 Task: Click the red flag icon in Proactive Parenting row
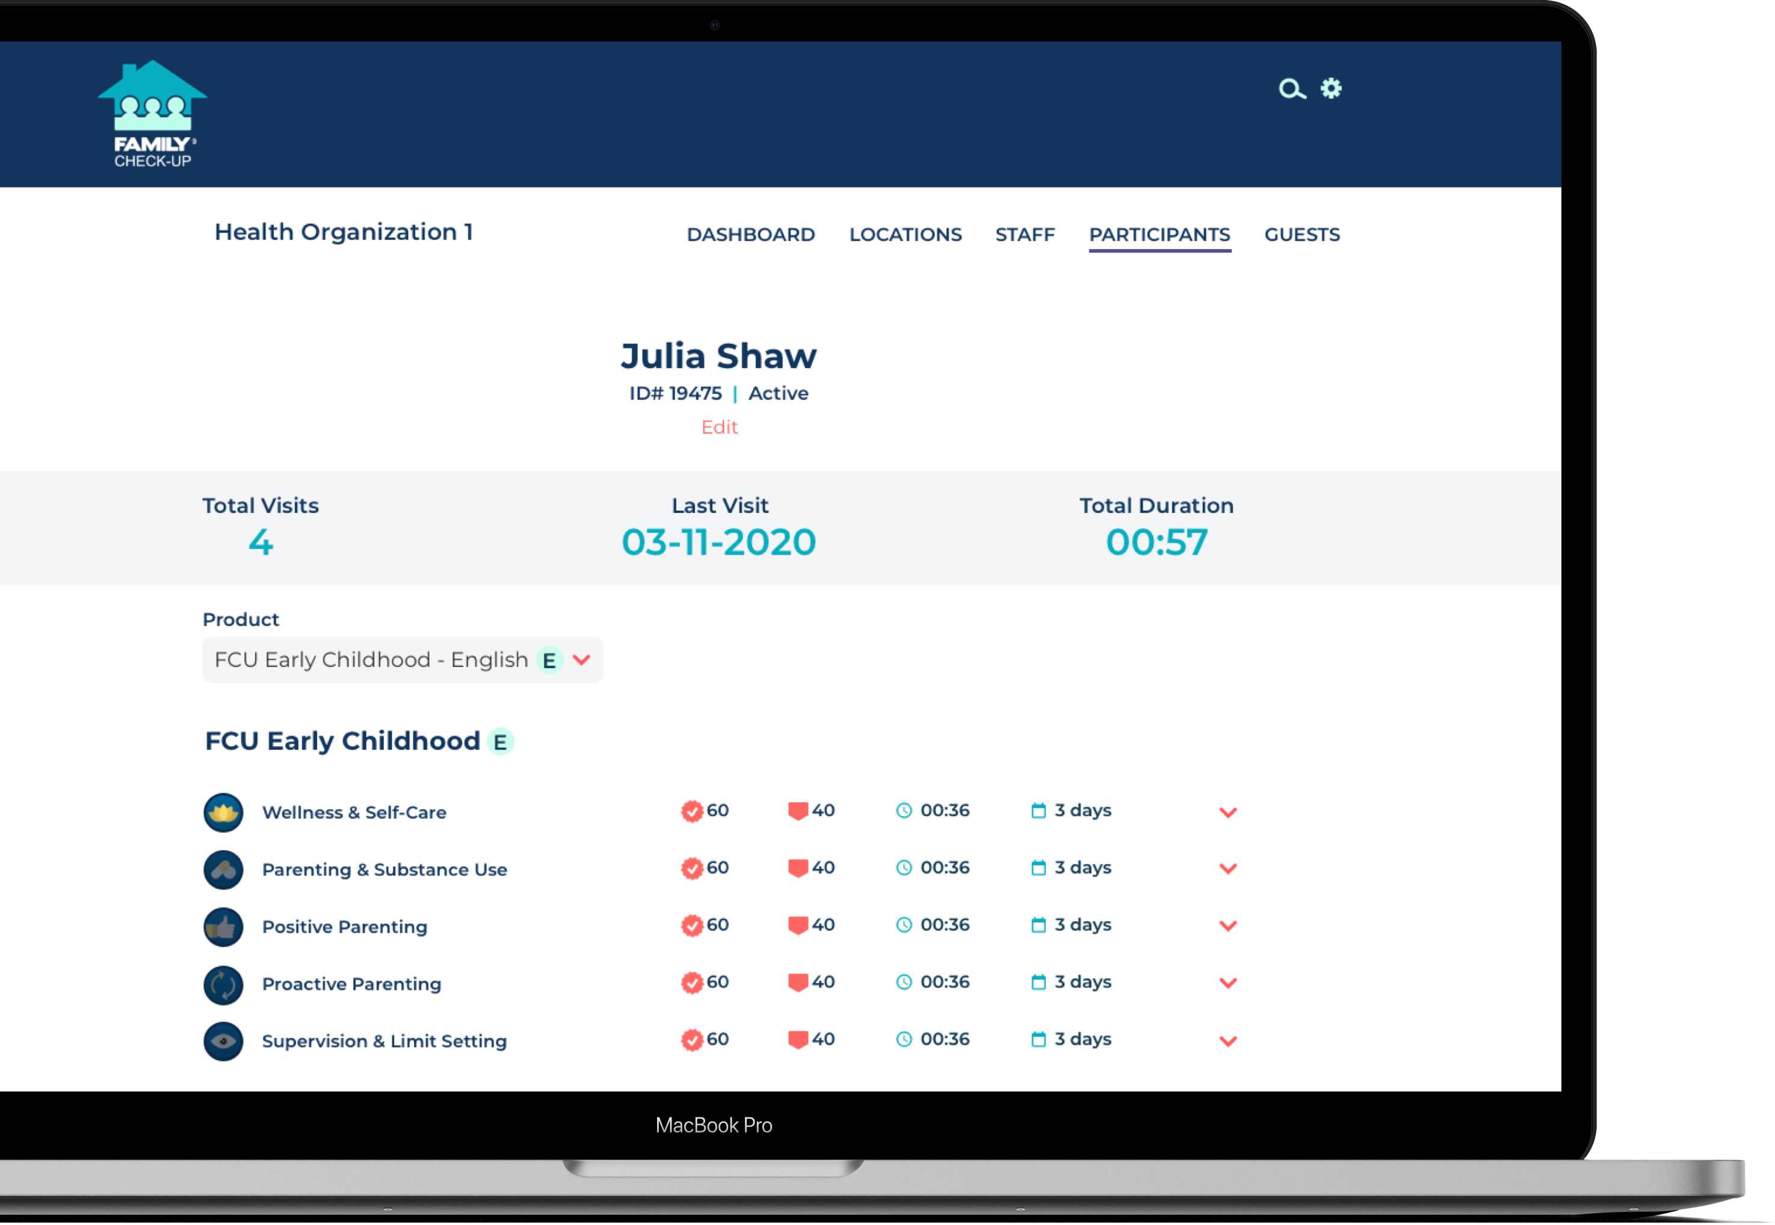(798, 983)
